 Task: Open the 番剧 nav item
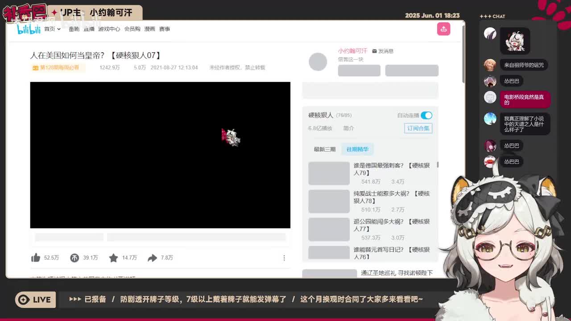click(74, 29)
